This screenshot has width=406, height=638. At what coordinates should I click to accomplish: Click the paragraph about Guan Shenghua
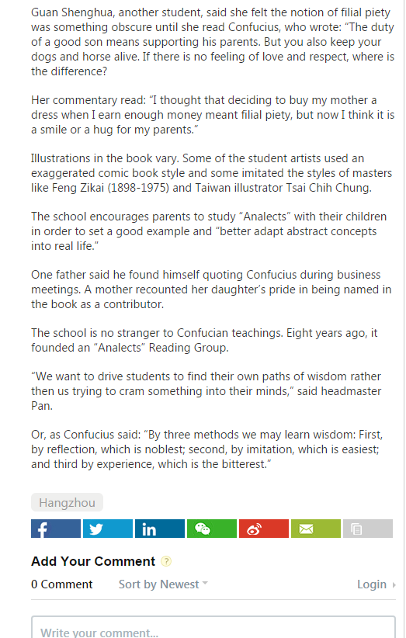[x=213, y=42]
